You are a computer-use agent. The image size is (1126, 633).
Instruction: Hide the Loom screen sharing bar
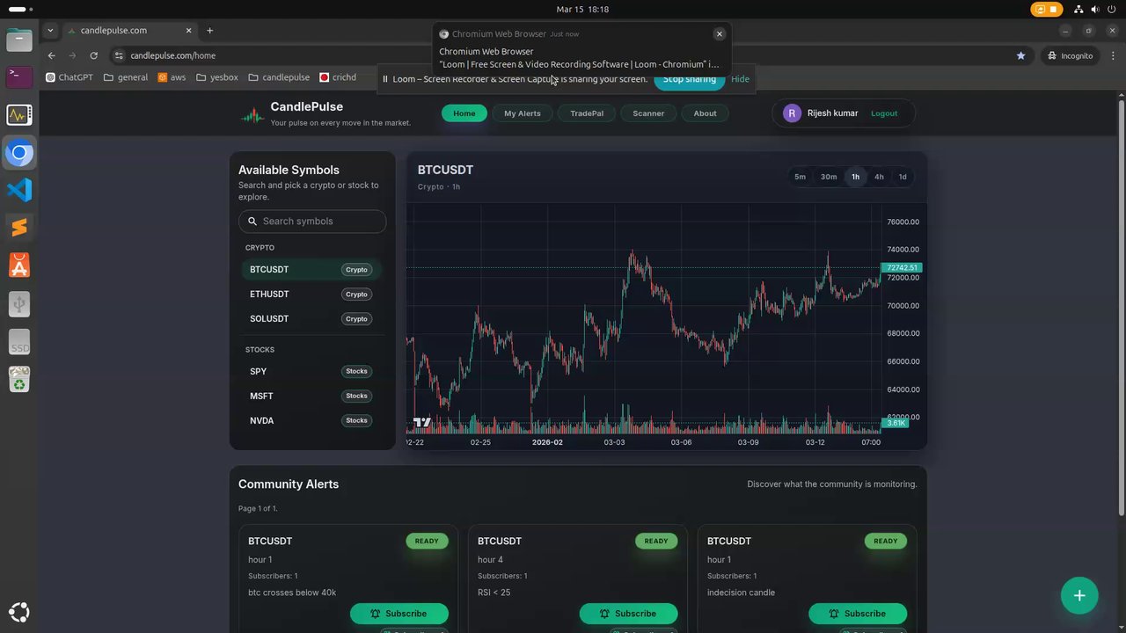(740, 79)
